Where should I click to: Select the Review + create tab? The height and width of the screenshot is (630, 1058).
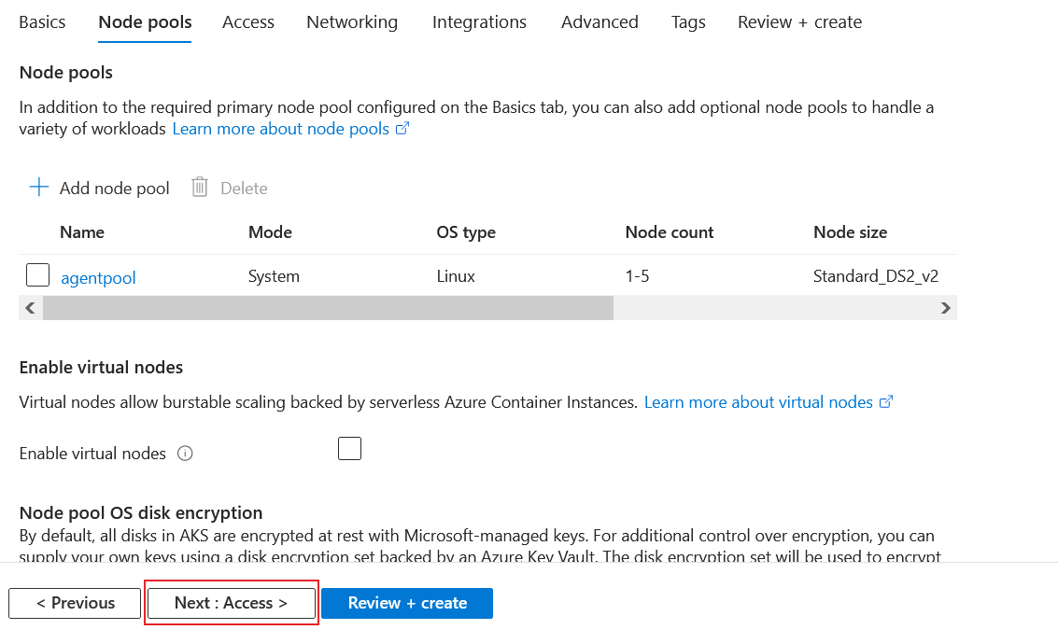click(799, 21)
